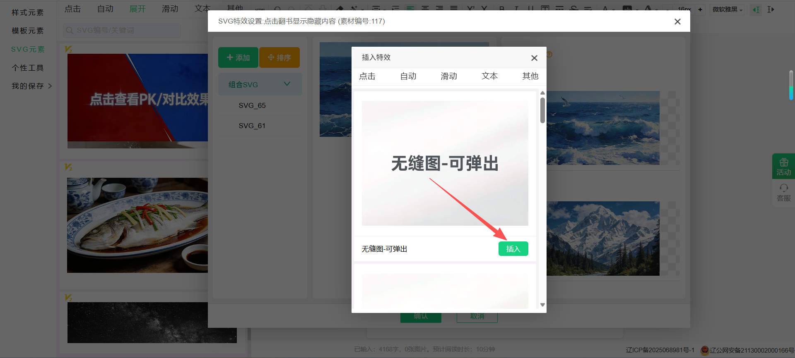Open 客服 headset support icon
The height and width of the screenshot is (358, 795).
pos(783,193)
